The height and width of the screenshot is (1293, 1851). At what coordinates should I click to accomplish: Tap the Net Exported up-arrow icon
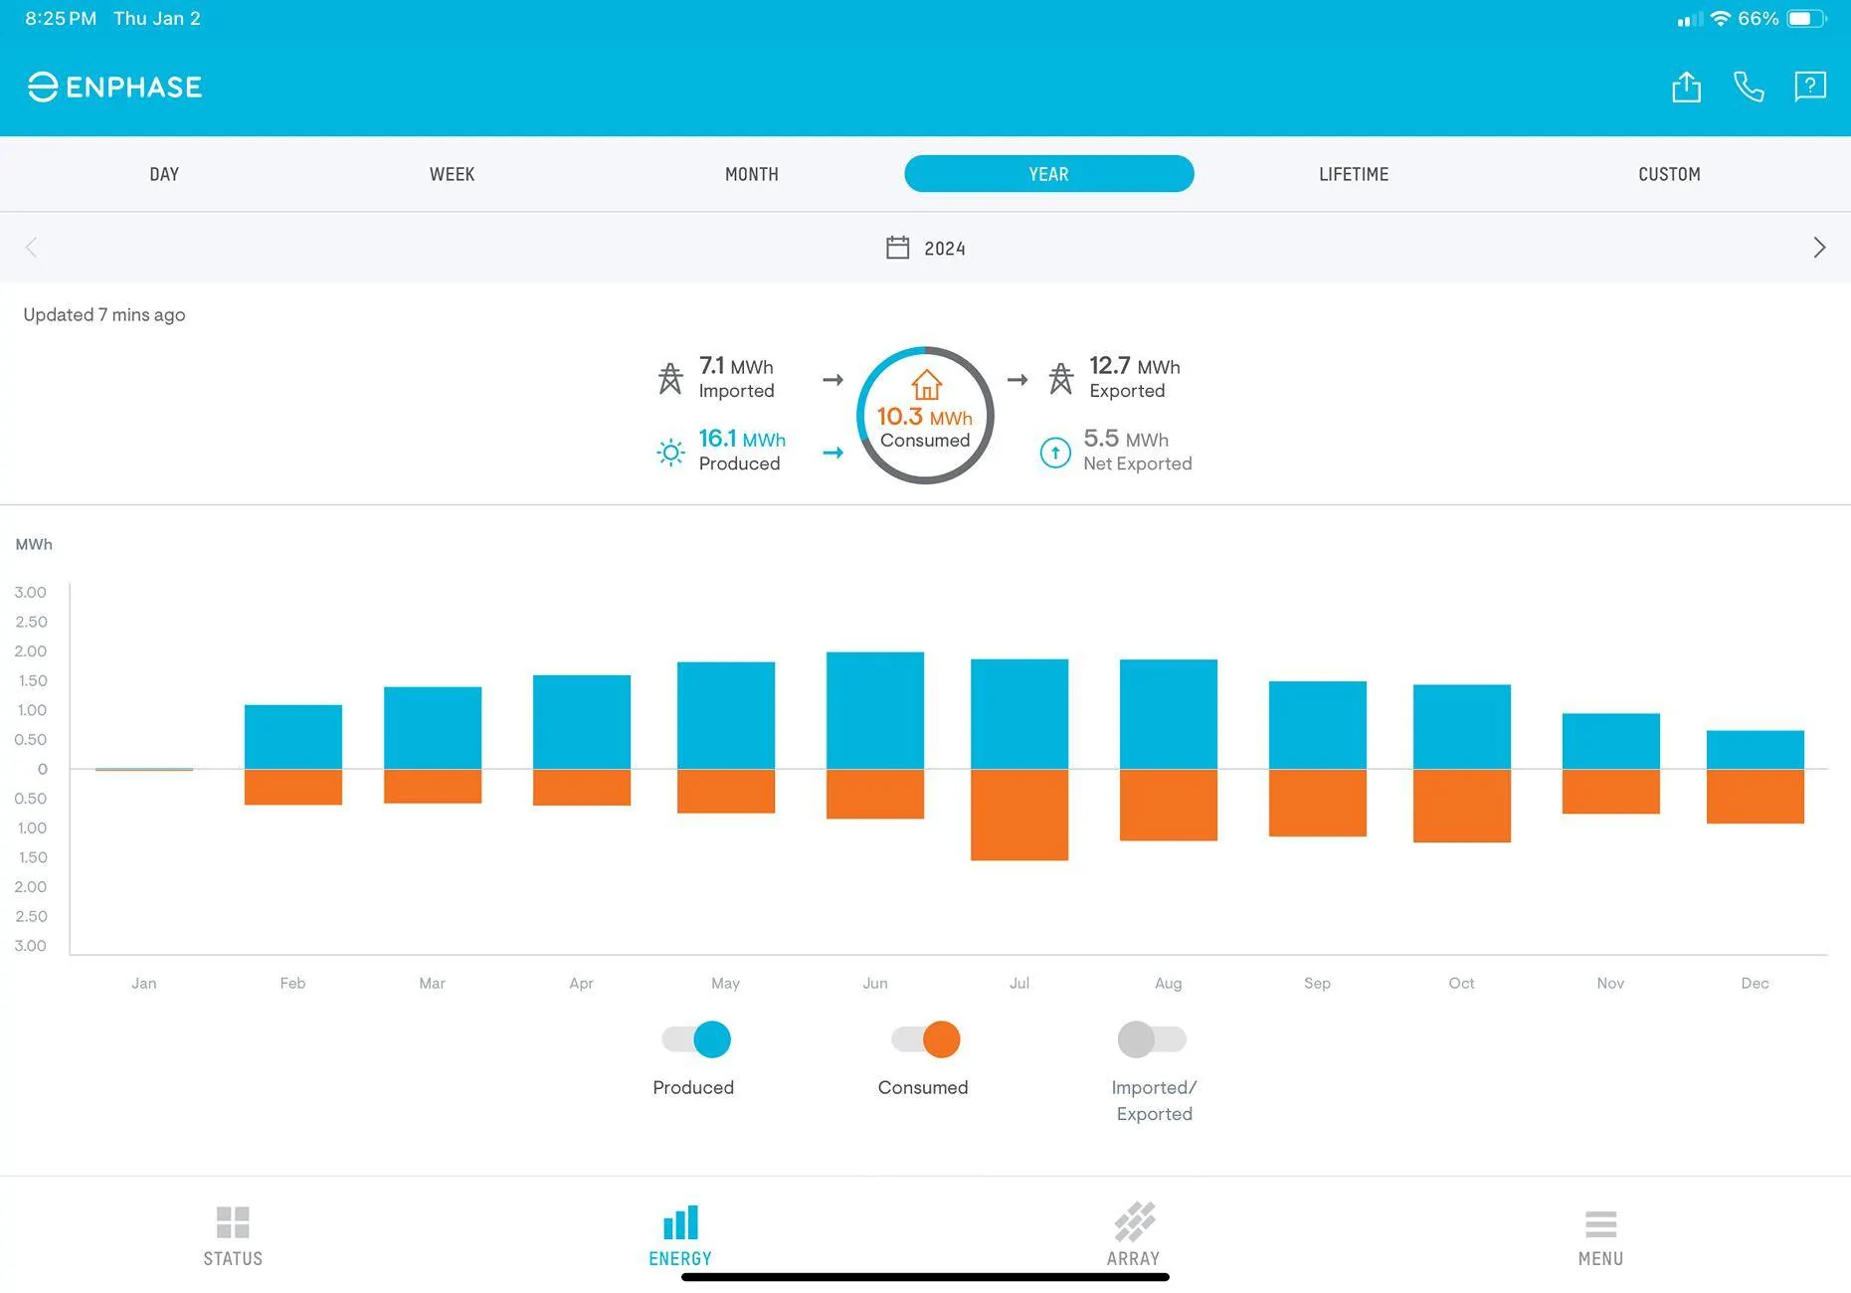pos(1054,453)
